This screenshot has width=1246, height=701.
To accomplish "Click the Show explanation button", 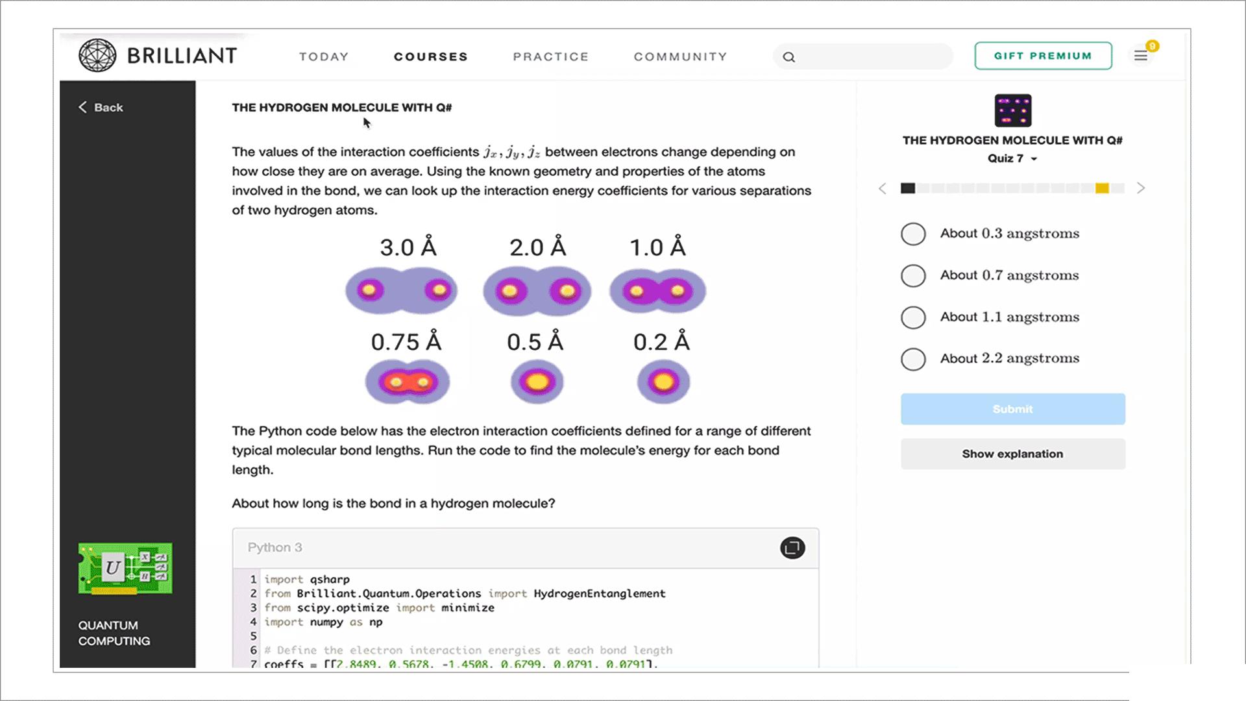I will click(1012, 454).
